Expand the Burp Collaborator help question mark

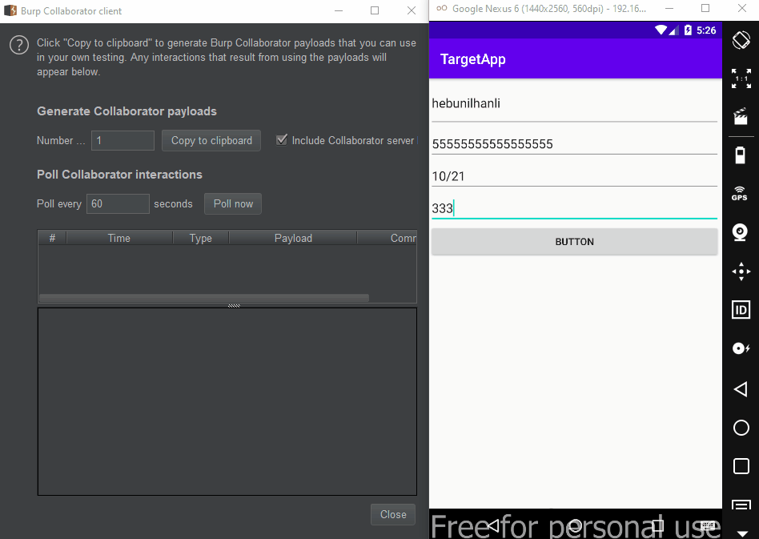pyautogui.click(x=18, y=45)
